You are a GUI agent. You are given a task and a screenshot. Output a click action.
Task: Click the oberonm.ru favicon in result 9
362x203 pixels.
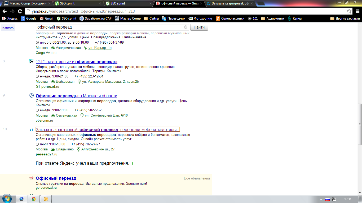click(31, 95)
